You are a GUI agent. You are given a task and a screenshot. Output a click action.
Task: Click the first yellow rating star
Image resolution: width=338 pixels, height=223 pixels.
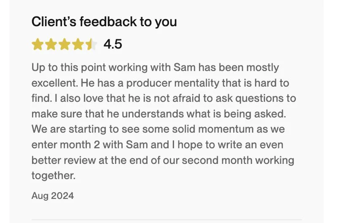[38, 44]
